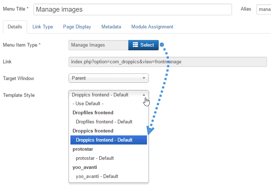Collapse Template Style list using its up arrow
This screenshot has width=271, height=186.
(144, 95)
